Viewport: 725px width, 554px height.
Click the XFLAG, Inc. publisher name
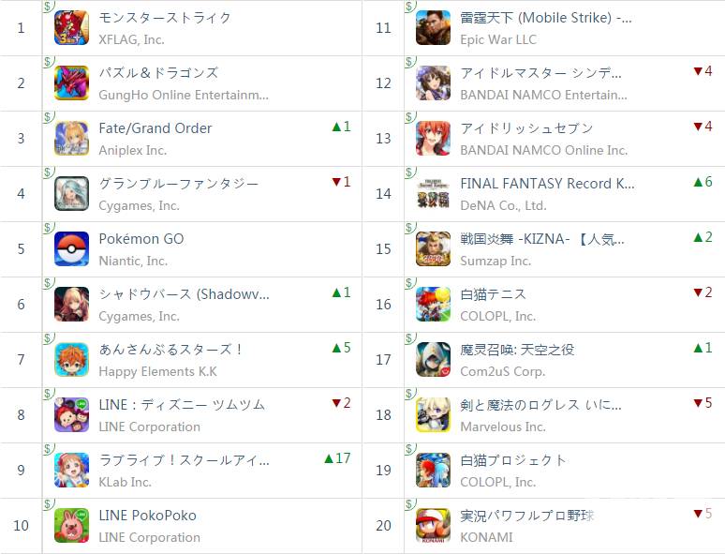tap(131, 39)
